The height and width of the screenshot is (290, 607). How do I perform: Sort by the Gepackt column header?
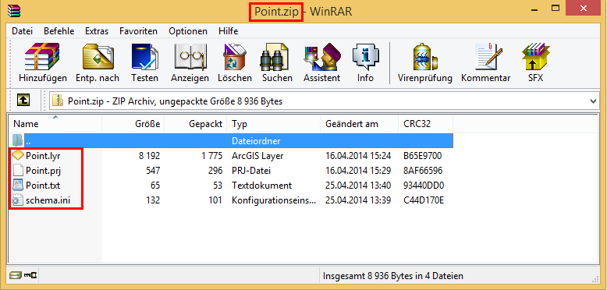[196, 124]
